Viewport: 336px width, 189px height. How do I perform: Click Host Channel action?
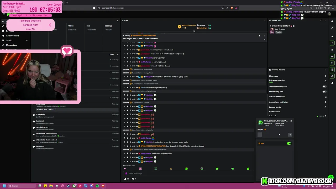pyautogui.click(x=275, y=112)
